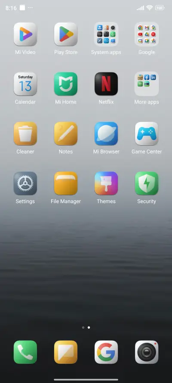Open the Google apps folder

click(147, 34)
